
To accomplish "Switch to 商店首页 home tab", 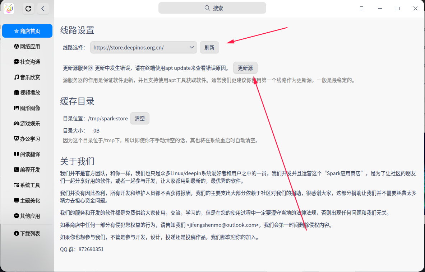I will click(27, 31).
